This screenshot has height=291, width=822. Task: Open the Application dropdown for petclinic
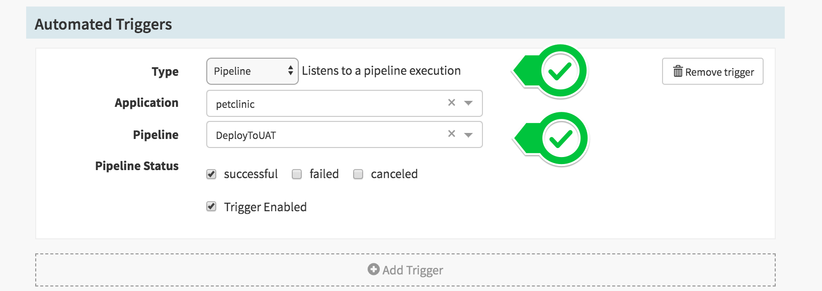[327, 103]
